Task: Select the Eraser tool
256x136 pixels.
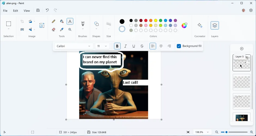Action: 54,30
